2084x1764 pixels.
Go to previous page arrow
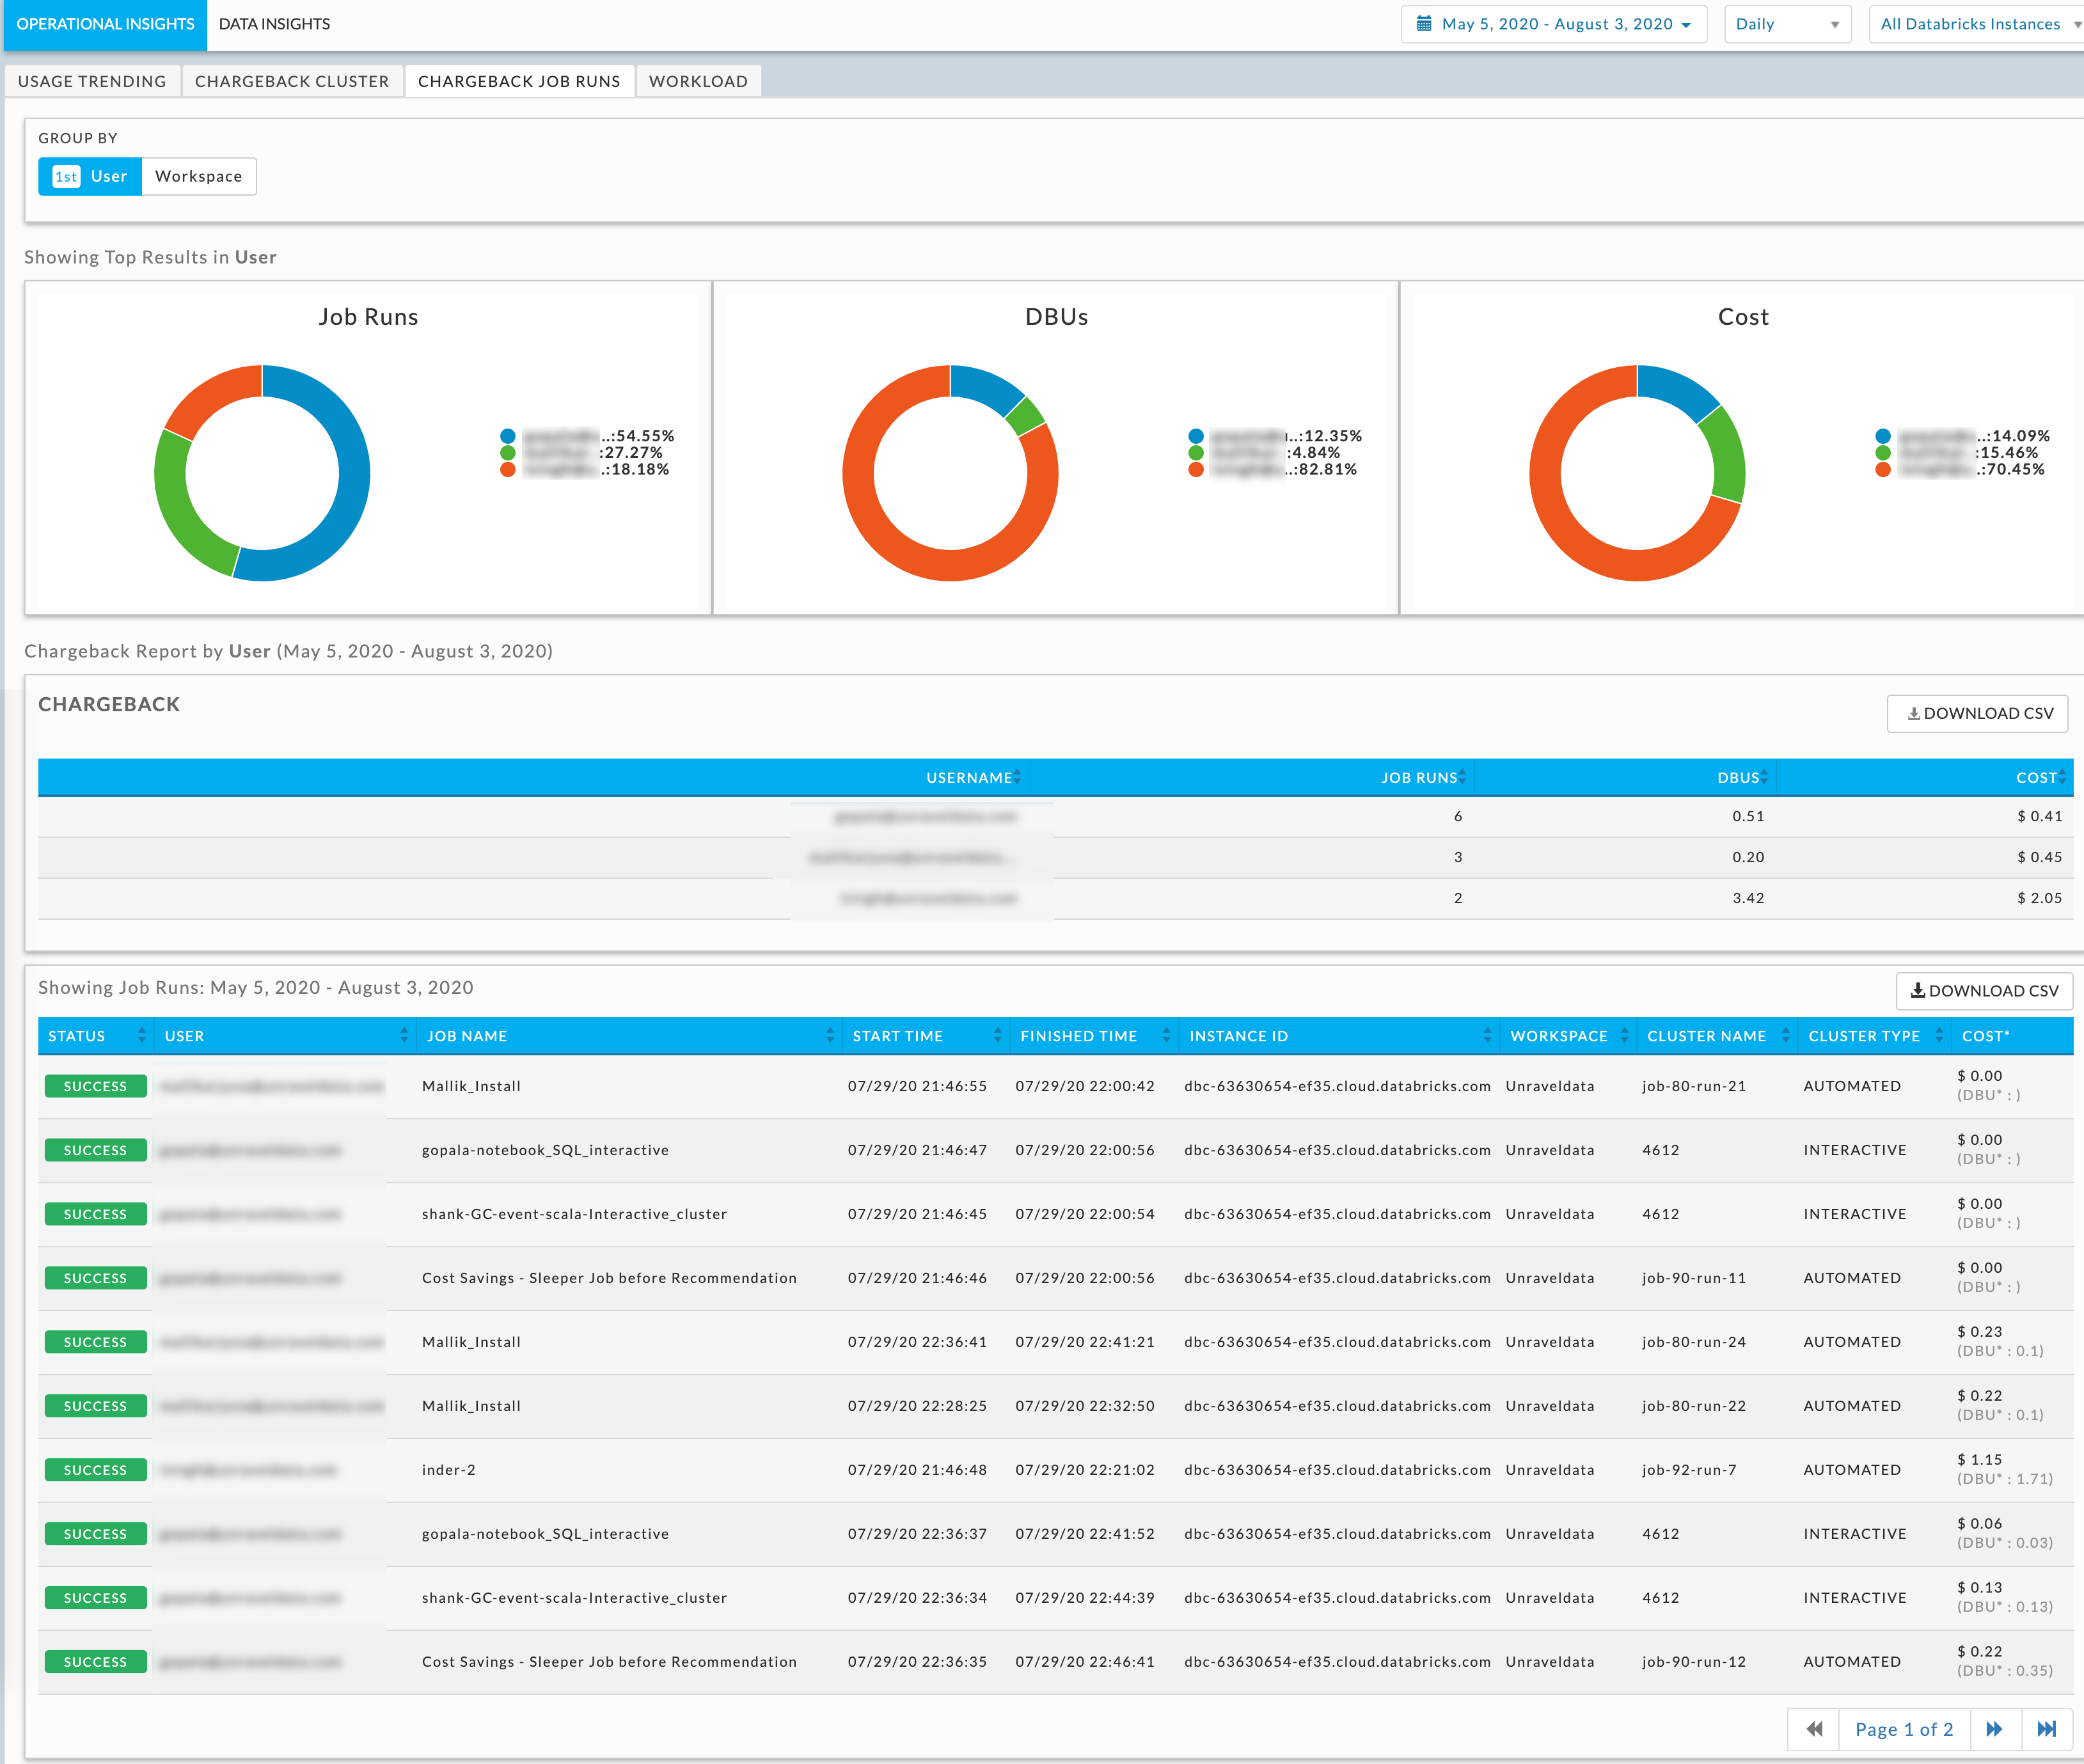[1814, 1729]
